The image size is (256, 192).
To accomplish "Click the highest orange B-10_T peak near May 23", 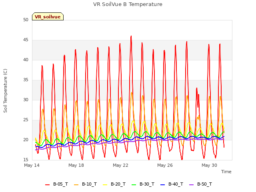I will pos(132,92).
